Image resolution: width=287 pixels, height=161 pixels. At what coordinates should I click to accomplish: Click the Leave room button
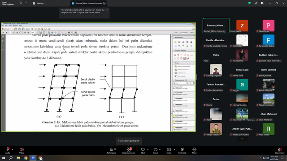pos(280,150)
